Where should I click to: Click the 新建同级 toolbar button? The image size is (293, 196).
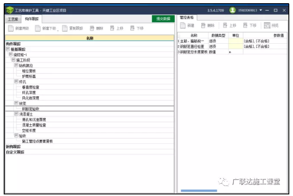pyautogui.click(x=18, y=28)
